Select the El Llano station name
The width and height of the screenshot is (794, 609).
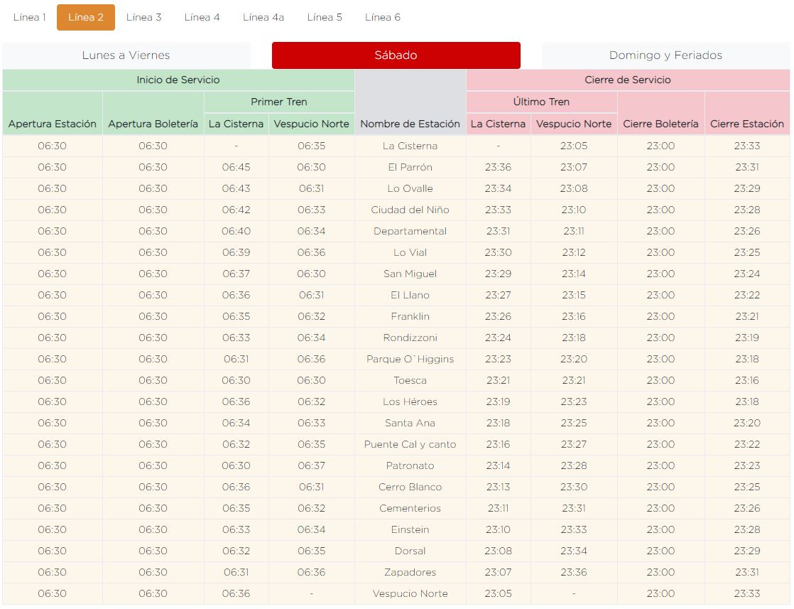410,295
